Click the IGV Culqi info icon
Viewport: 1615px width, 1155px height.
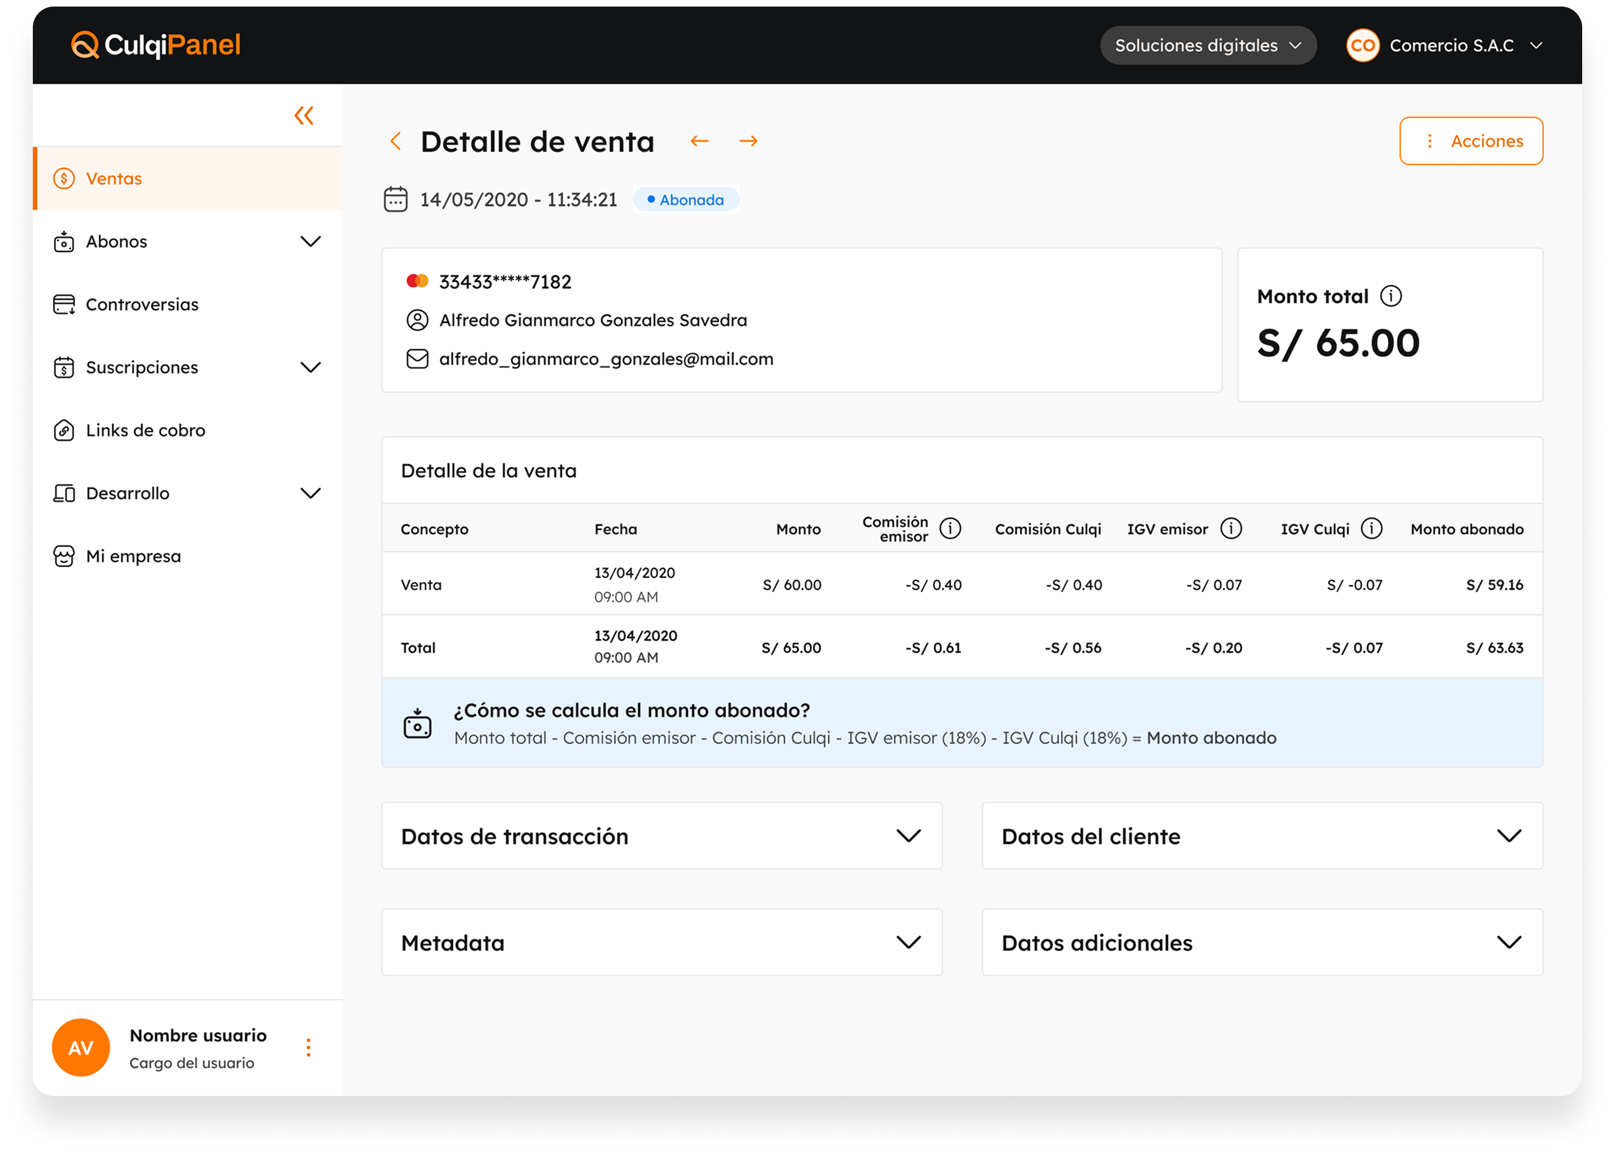[x=1371, y=528]
